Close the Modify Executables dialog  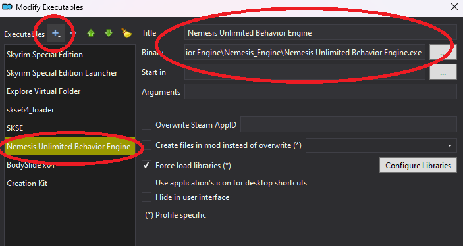pyautogui.click(x=454, y=7)
